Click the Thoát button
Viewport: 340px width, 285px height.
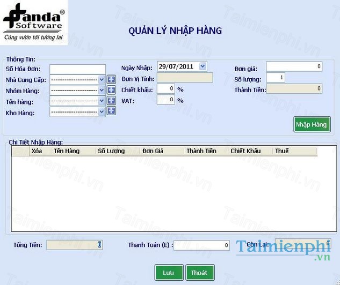click(200, 273)
